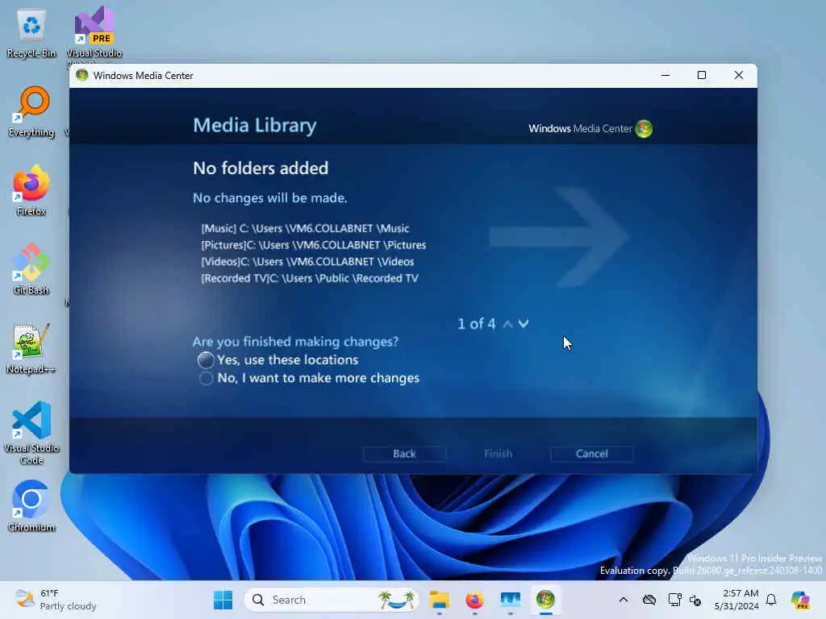The image size is (826, 619).
Task: Choose 'No, I want to make more changes'
Action: (x=206, y=379)
